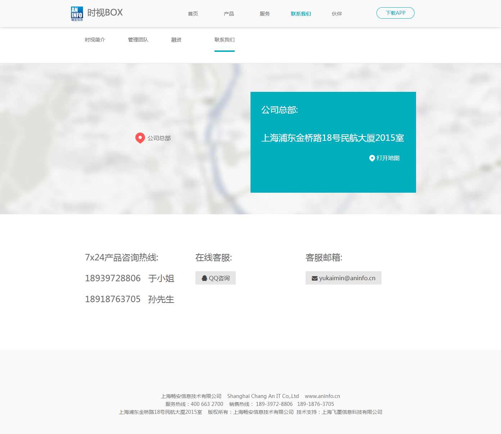501x434 pixels.
Task: Click the 时视BOX site title
Action: click(105, 13)
